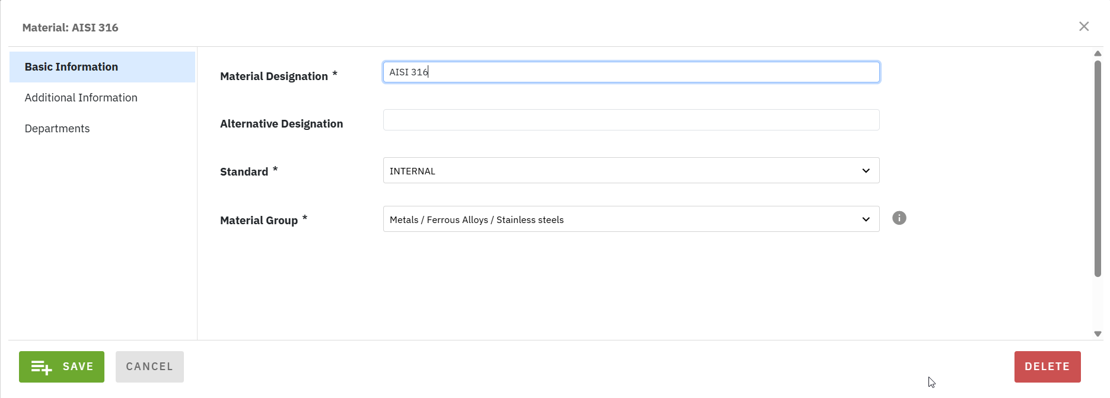This screenshot has height=398, width=1110.
Task: Click the Material Designation label
Action: (273, 77)
